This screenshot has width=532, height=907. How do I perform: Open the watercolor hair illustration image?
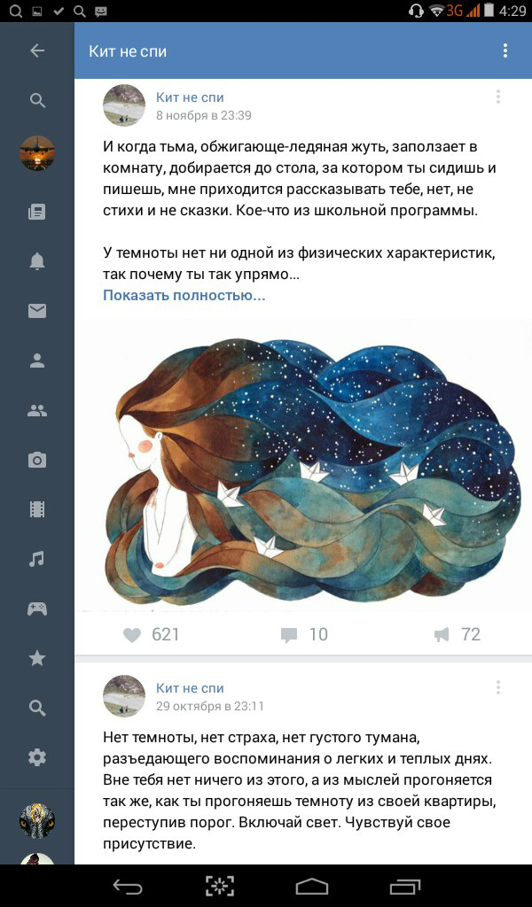tap(303, 466)
